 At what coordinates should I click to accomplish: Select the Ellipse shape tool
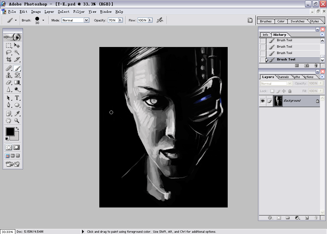[x=17, y=105]
